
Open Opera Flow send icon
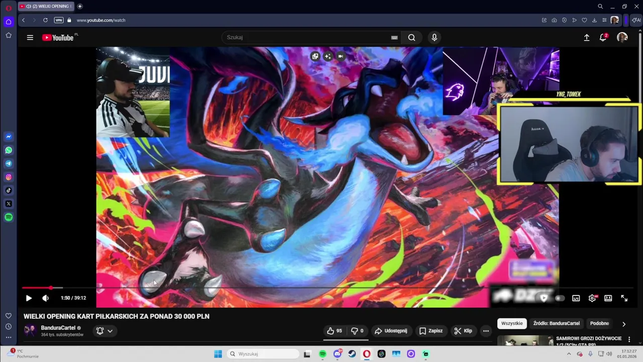click(574, 20)
